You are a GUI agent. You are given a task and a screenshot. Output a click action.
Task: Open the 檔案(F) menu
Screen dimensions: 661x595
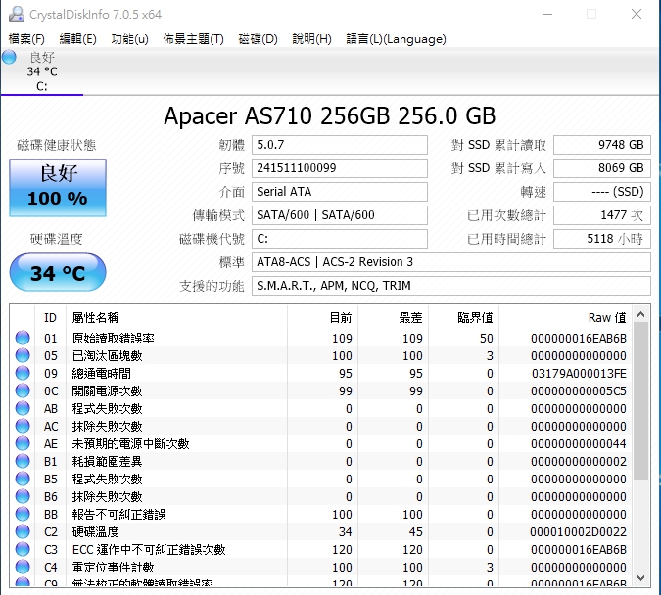[26, 39]
